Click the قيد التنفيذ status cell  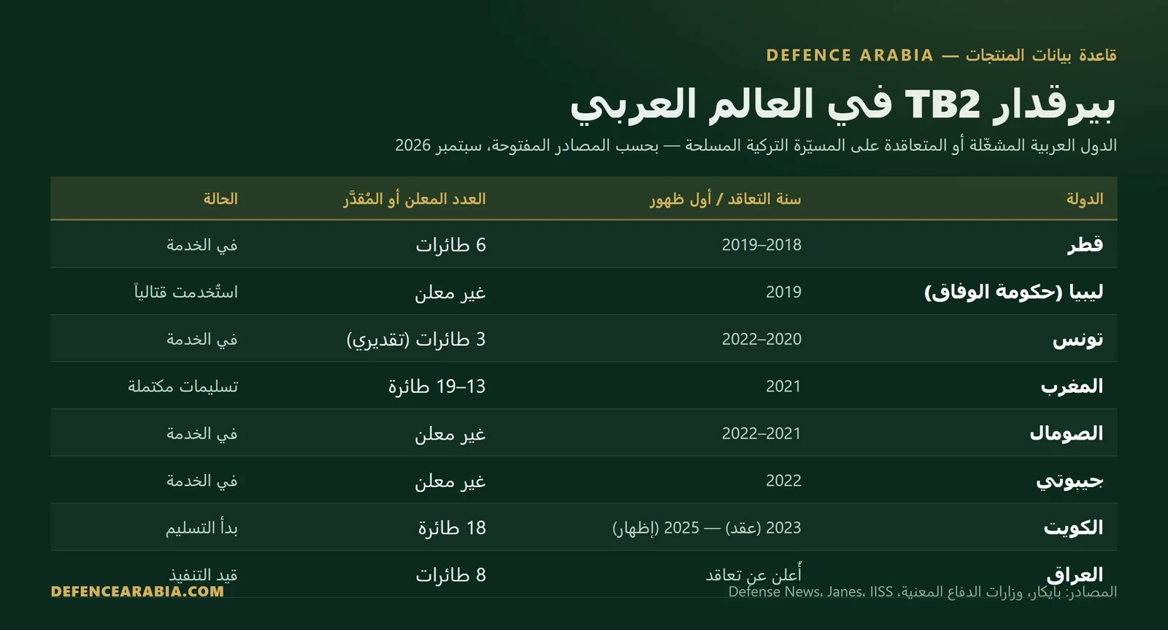coord(203,575)
